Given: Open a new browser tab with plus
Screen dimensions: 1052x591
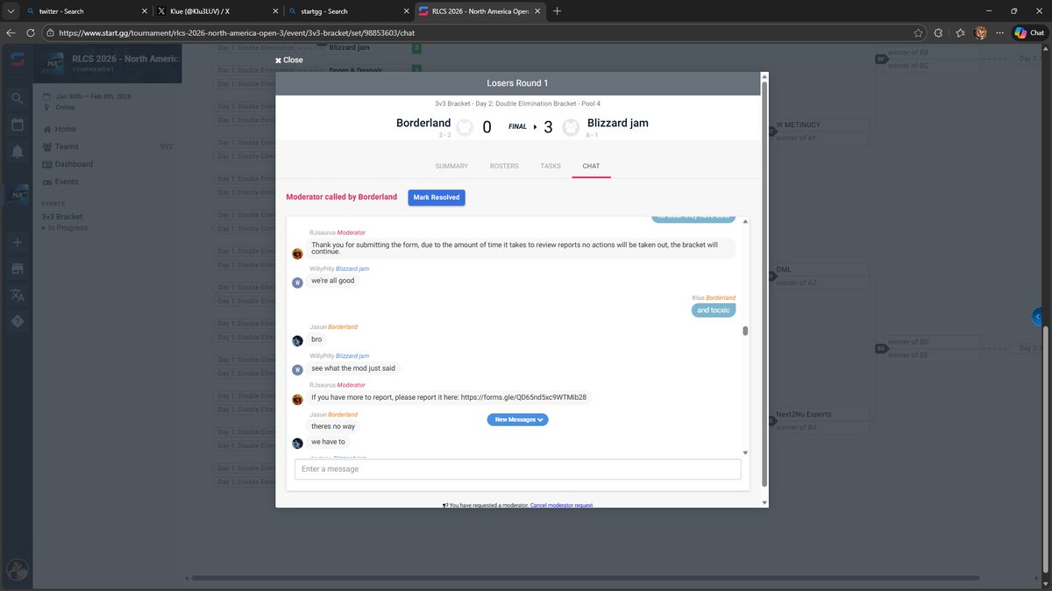Looking at the screenshot, I should pos(557,11).
